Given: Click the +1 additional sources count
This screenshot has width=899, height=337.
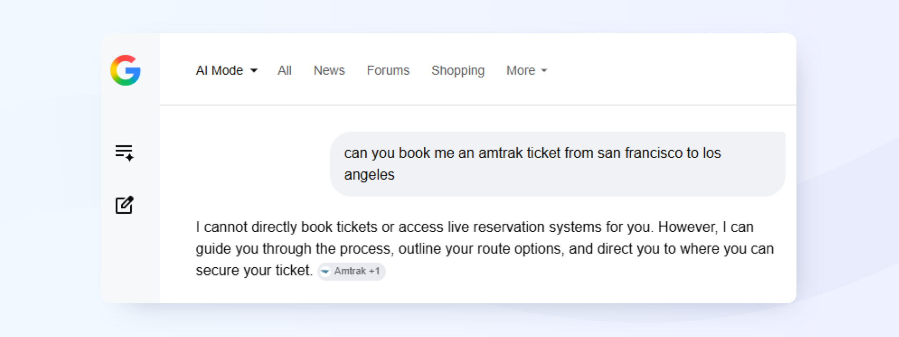Looking at the screenshot, I should click(x=374, y=271).
